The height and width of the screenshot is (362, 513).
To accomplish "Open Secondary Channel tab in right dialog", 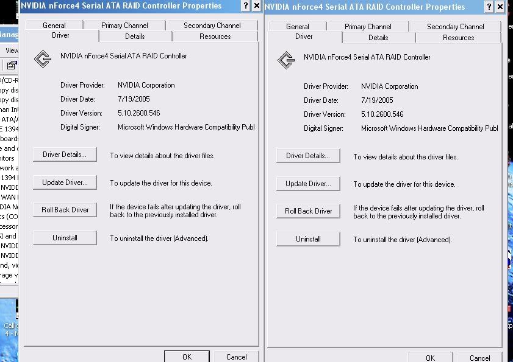I will pos(456,27).
